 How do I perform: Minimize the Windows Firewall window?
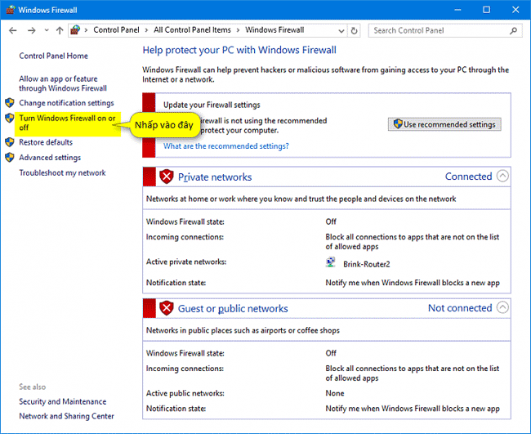[x=457, y=10]
